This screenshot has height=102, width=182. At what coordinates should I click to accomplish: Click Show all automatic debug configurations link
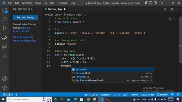pyautogui.click(x=25, y=39)
